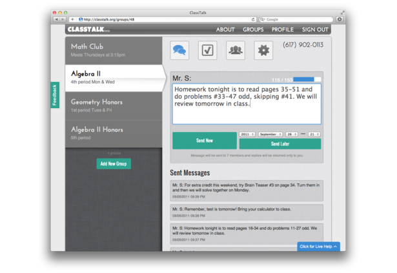Select the Algebra II Honors group
The width and height of the screenshot is (397, 273).
[114, 133]
